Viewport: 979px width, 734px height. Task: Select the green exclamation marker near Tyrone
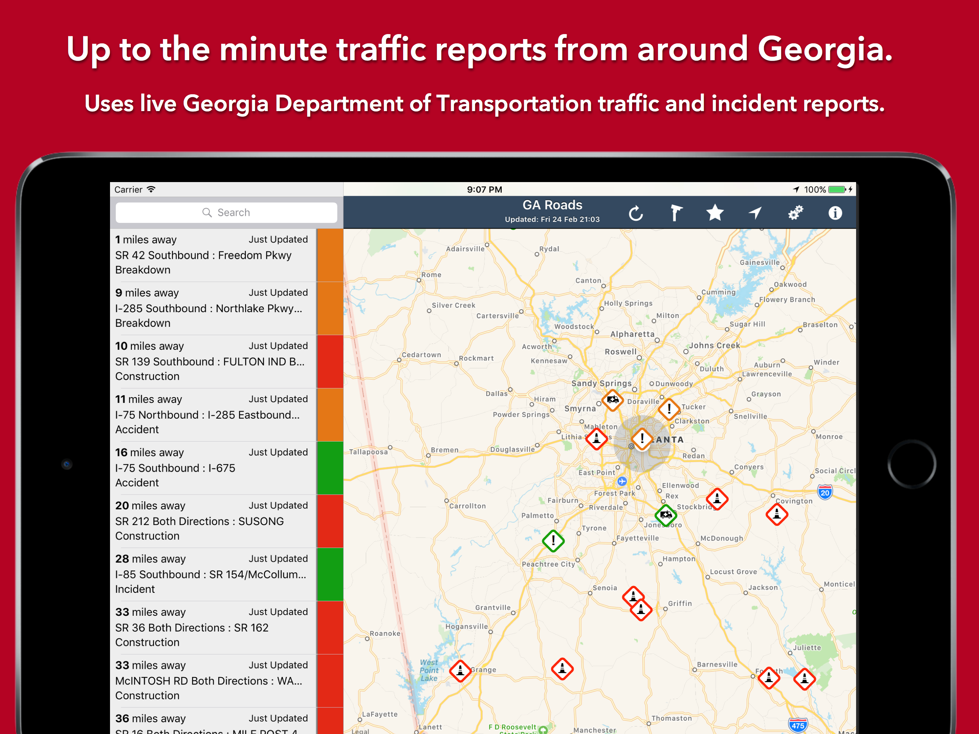click(x=553, y=540)
